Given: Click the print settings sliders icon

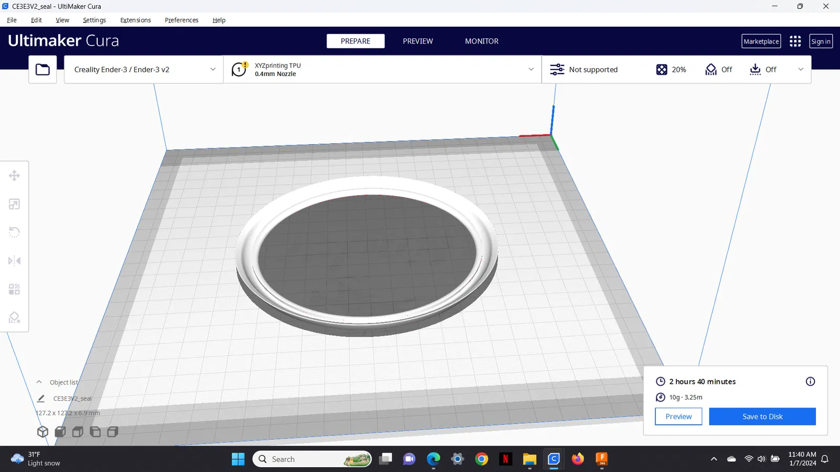Looking at the screenshot, I should pyautogui.click(x=557, y=69).
